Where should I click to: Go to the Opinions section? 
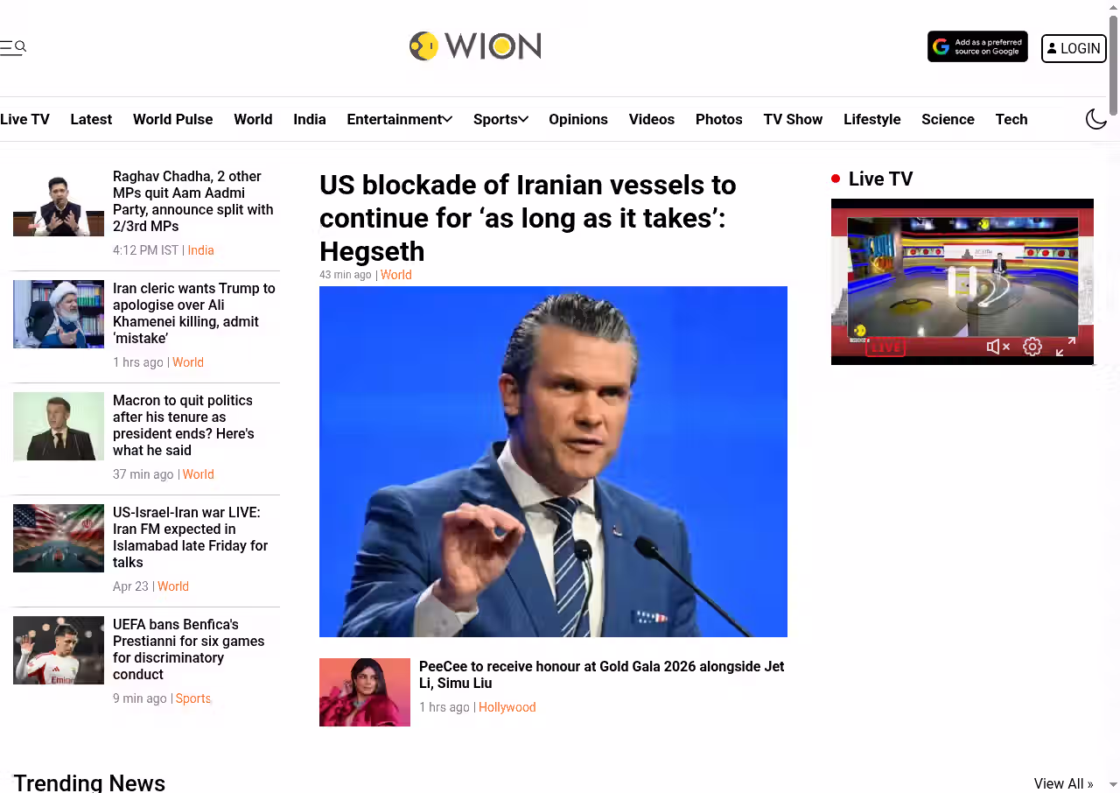[x=578, y=119]
